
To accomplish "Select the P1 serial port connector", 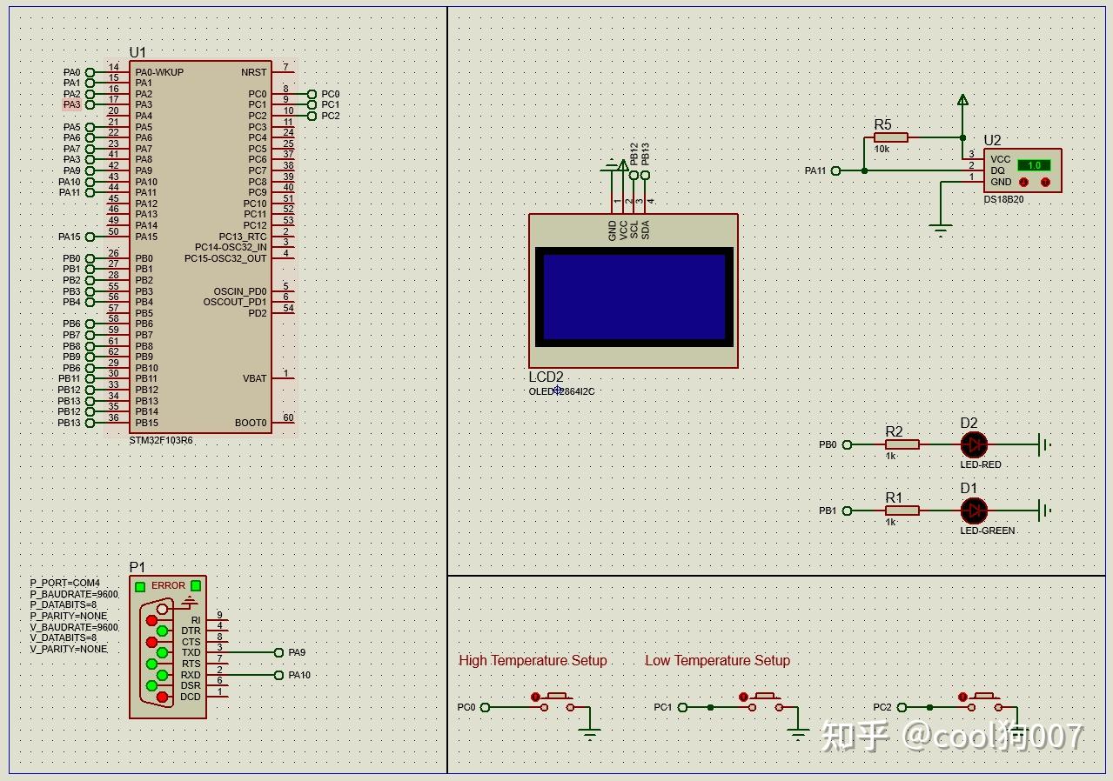I will [x=168, y=647].
